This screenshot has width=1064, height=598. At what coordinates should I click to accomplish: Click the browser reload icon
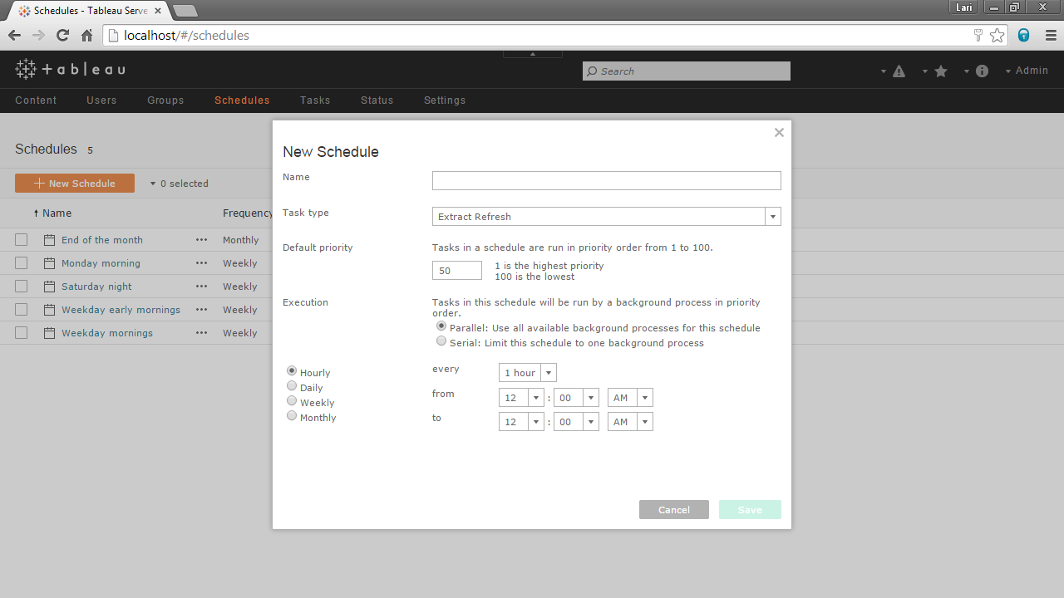point(62,35)
